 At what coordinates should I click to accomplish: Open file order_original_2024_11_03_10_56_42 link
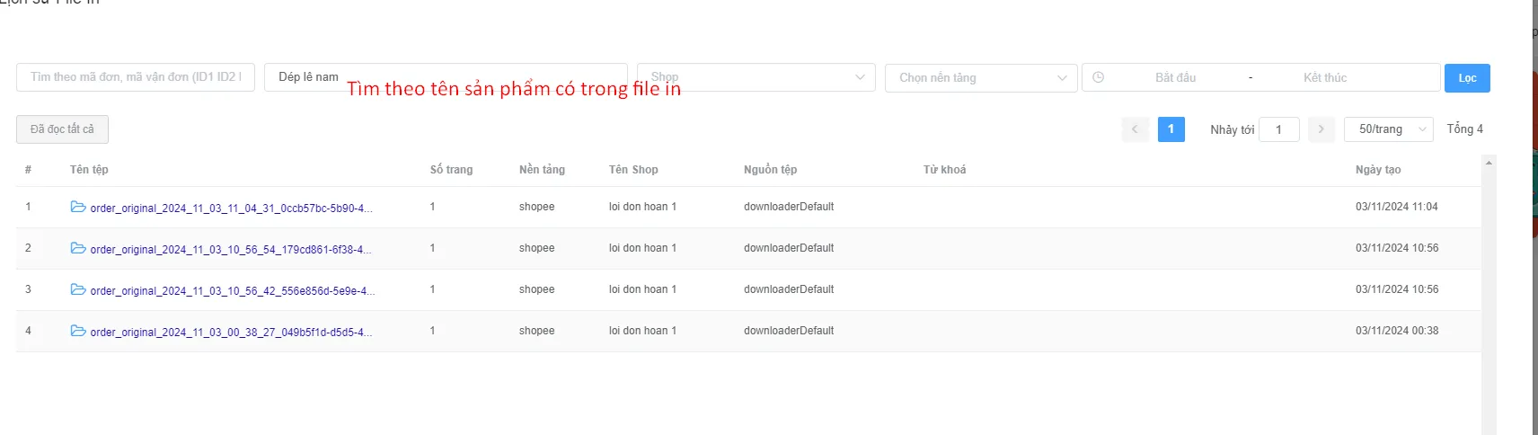pos(233,291)
